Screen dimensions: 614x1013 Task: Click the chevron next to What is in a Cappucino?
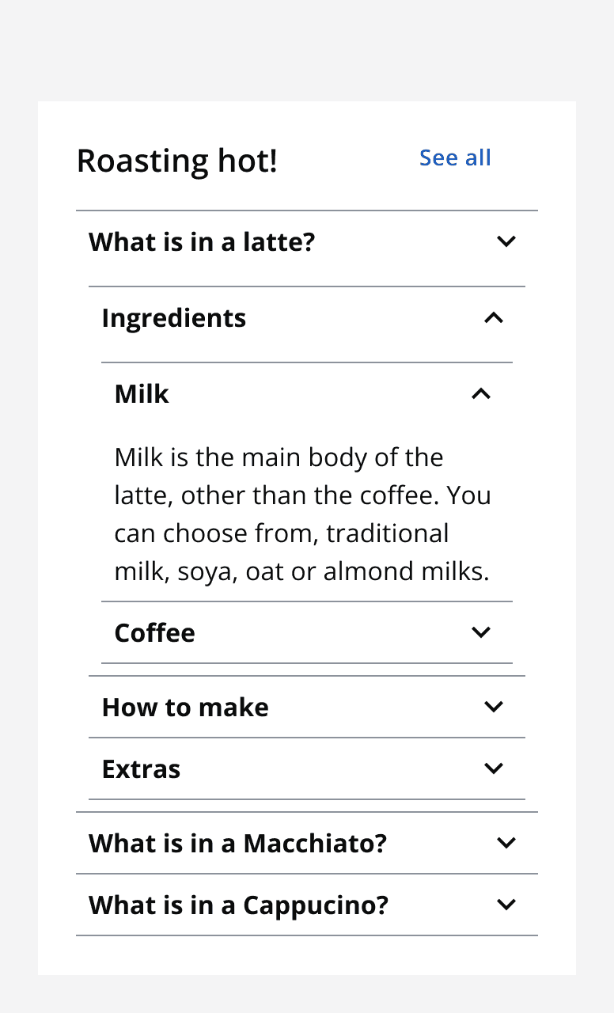pyautogui.click(x=506, y=905)
